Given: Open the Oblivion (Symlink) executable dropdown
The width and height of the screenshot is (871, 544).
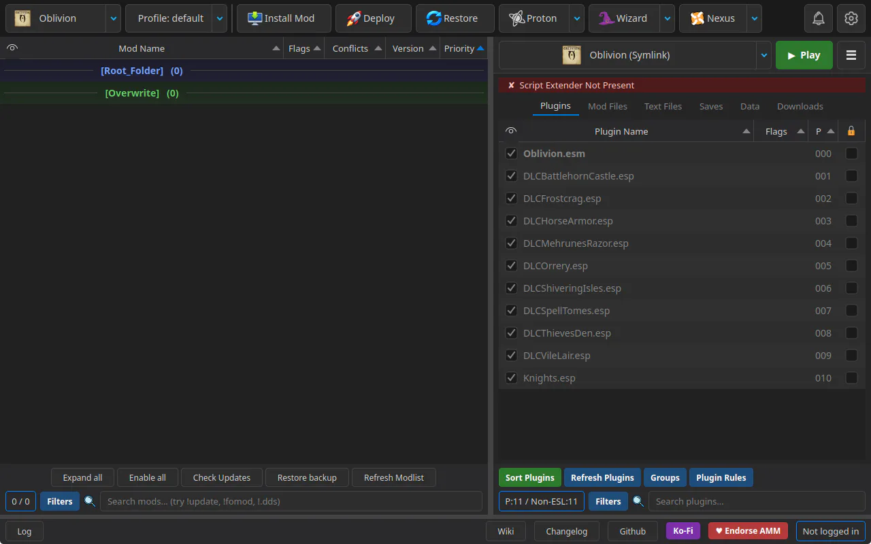Looking at the screenshot, I should pyautogui.click(x=764, y=55).
